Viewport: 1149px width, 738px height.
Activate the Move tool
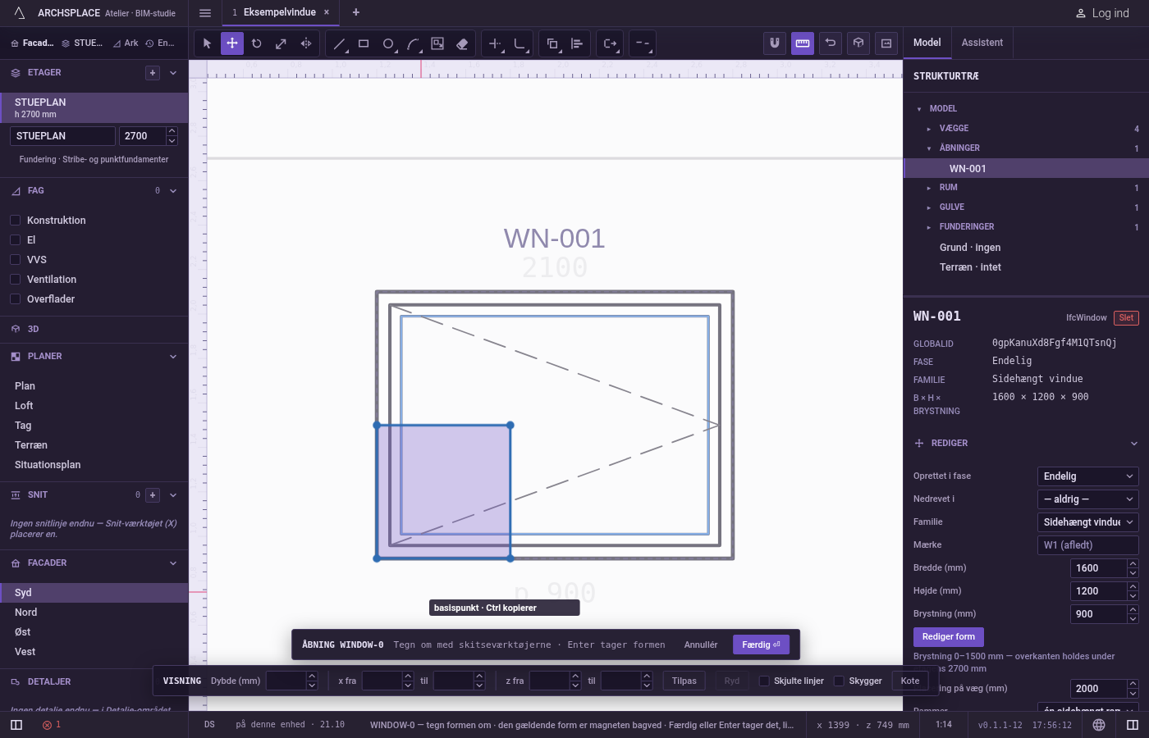232,43
